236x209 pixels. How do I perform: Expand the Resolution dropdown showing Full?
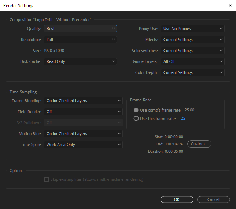coord(80,40)
